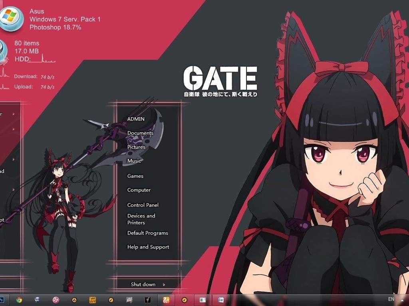Click the EN language indicator
This screenshot has width=409, height=306.
391,299
